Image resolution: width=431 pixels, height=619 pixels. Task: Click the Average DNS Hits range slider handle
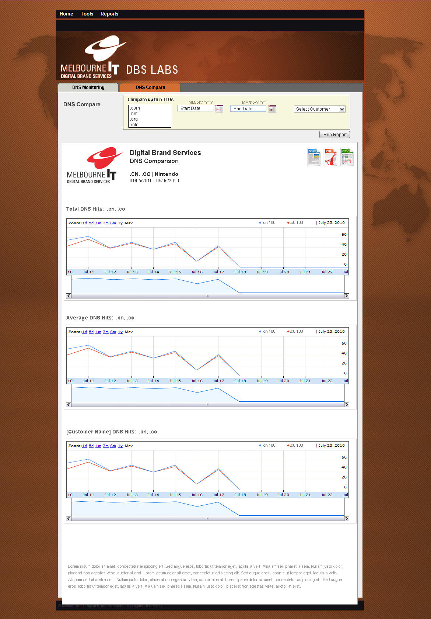tap(208, 405)
